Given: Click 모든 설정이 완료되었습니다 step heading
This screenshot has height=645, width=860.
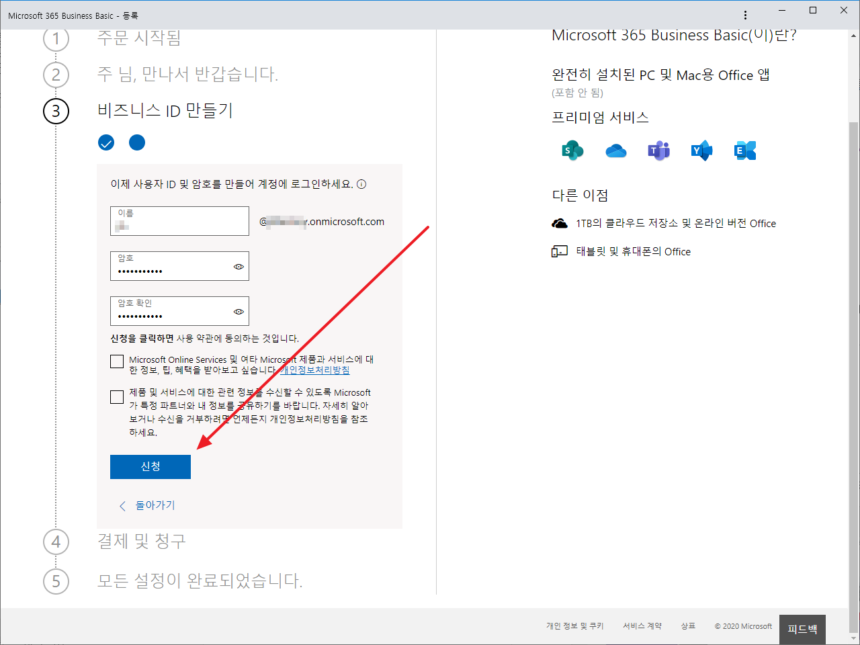Looking at the screenshot, I should (x=200, y=580).
